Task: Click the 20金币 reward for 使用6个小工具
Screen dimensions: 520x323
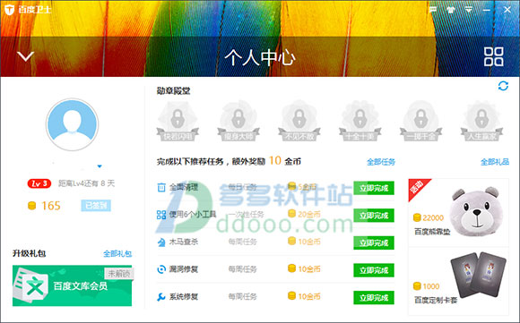Action: pos(304,214)
